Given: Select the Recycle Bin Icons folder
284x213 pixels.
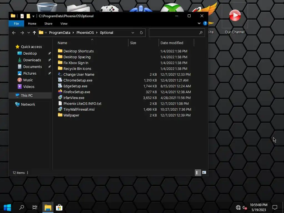Looking at the screenshot, I should (x=77, y=69).
